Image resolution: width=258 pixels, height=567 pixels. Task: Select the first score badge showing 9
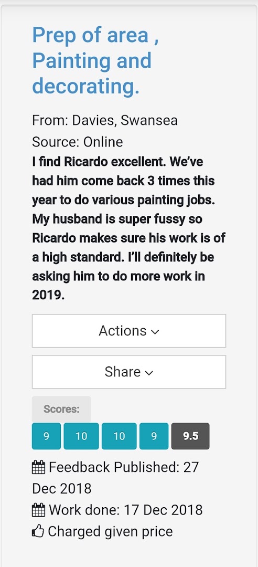[x=46, y=436]
